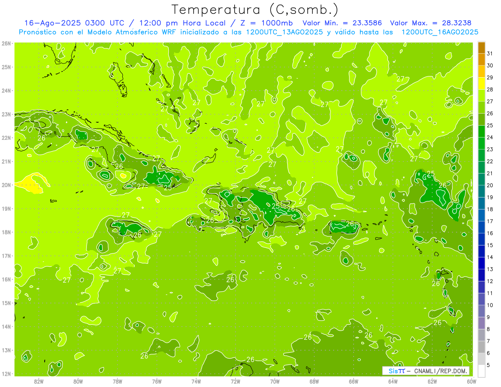Click the 60W longitude axis label

[x=471, y=381]
